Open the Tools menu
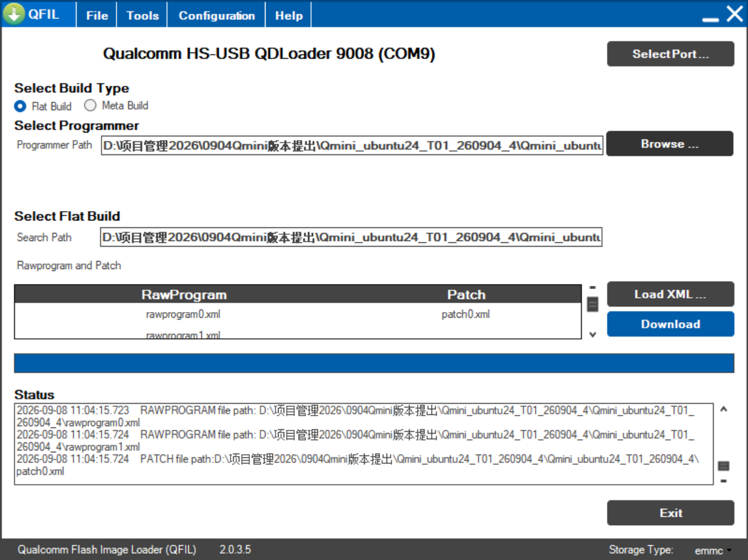The width and height of the screenshot is (748, 560). (x=143, y=16)
